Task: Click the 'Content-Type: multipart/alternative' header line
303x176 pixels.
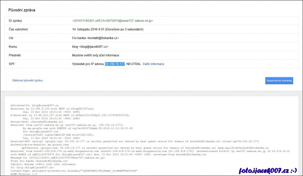Action: [x=75, y=171]
